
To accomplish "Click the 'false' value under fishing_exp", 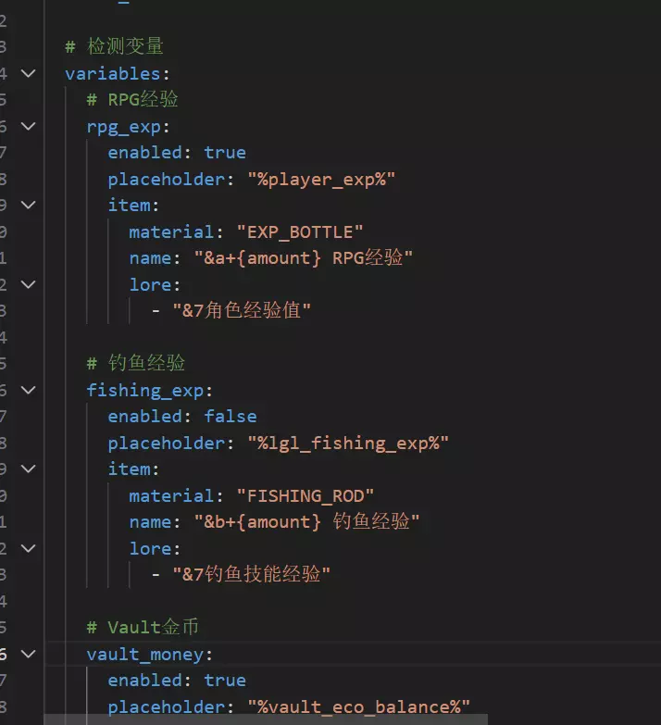I will click(231, 417).
